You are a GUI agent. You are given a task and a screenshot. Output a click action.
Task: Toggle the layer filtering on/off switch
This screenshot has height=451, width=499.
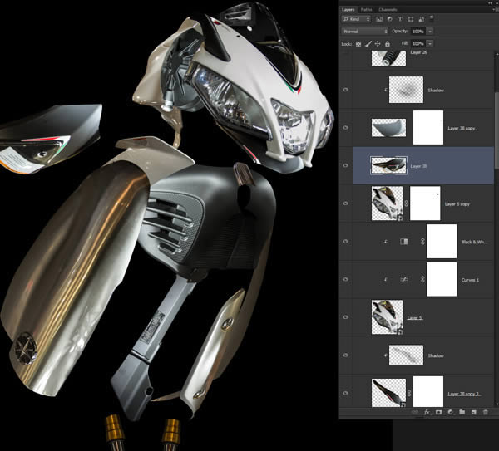click(x=432, y=18)
